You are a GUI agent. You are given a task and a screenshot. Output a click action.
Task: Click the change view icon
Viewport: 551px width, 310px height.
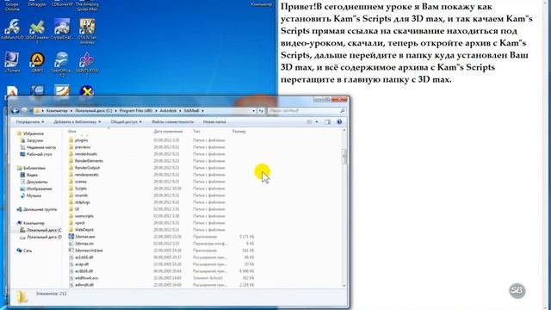point(310,122)
